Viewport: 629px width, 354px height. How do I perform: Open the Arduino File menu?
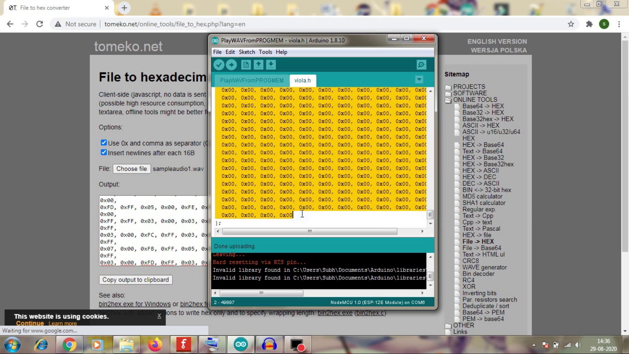[x=217, y=52]
